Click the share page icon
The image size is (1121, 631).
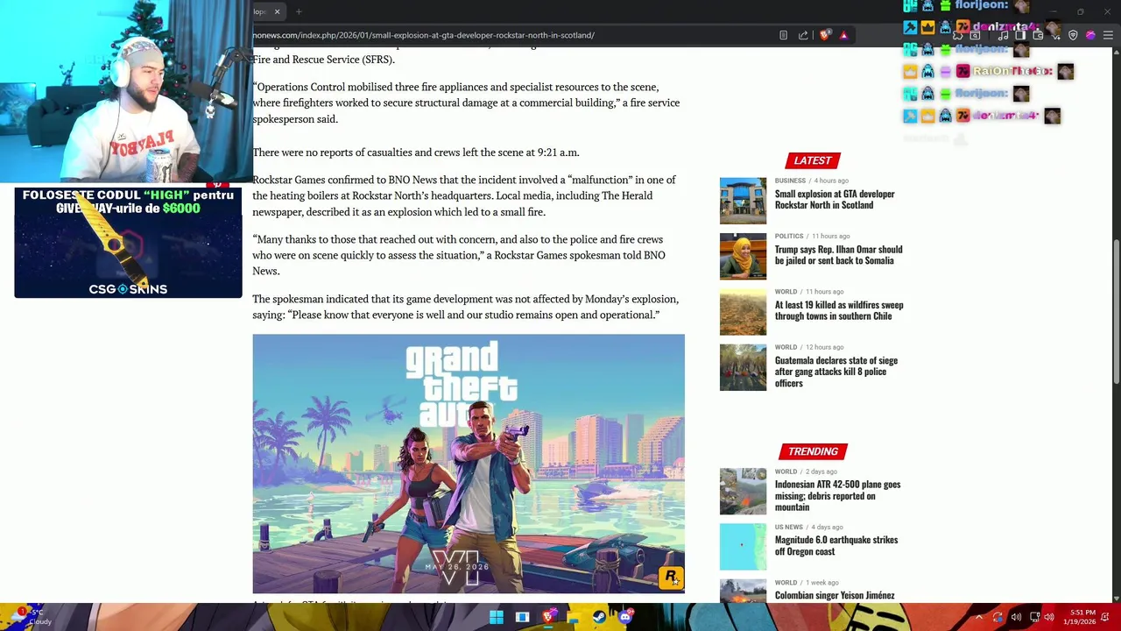tap(803, 35)
